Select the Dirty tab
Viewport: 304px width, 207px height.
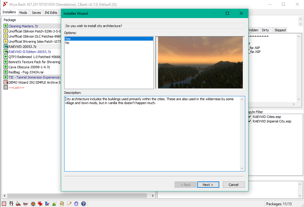(x=265, y=30)
